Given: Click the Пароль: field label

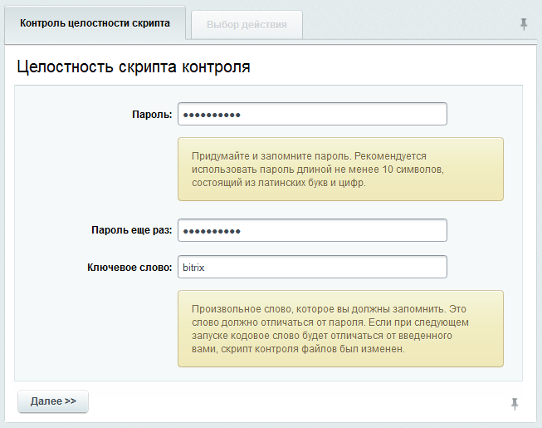Looking at the screenshot, I should coord(152,115).
